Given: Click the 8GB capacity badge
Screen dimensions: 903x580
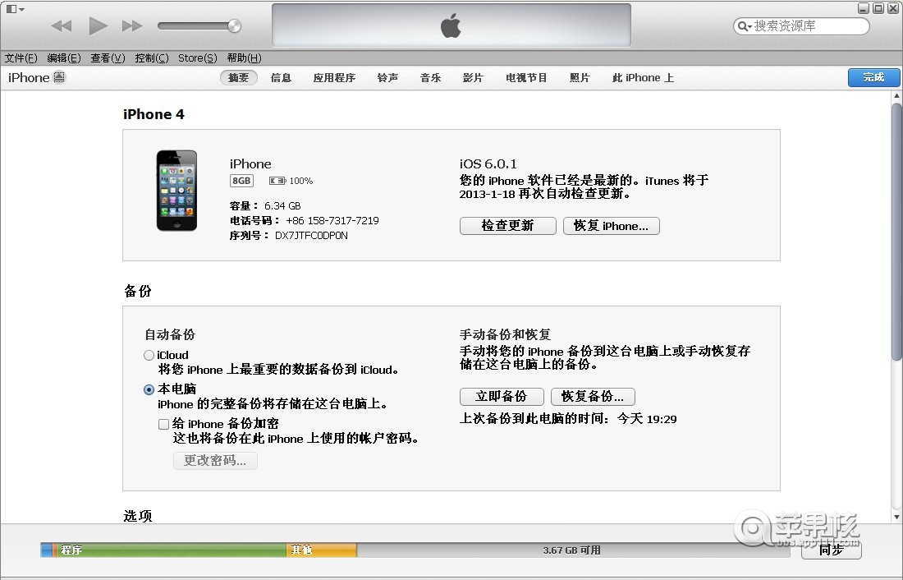Looking at the screenshot, I should click(x=241, y=181).
